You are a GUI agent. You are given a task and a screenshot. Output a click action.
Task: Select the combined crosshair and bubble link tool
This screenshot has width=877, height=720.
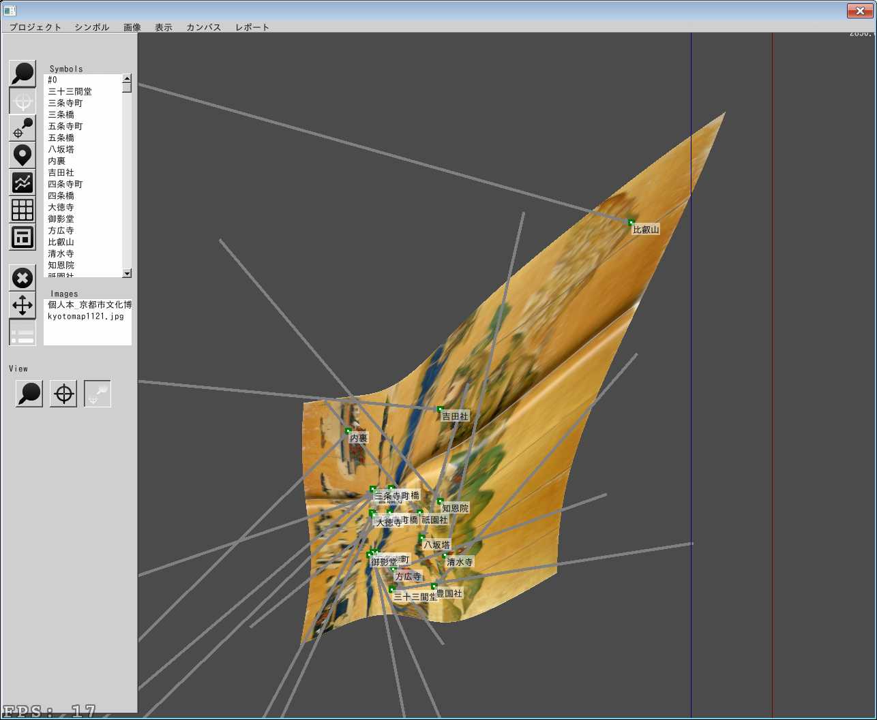23,128
